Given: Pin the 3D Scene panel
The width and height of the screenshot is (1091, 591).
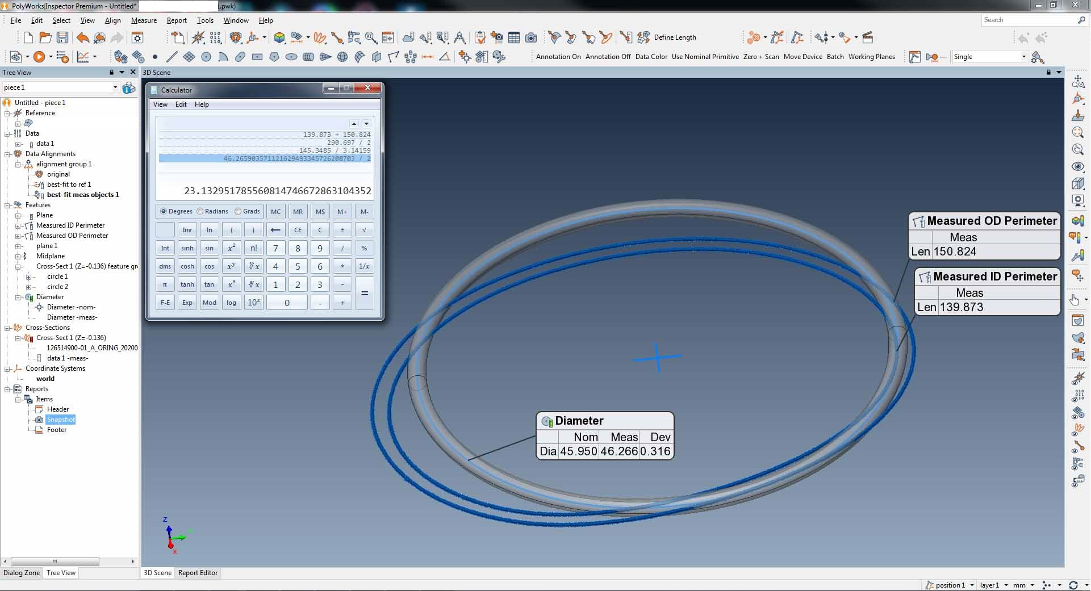Looking at the screenshot, I should 1048,72.
